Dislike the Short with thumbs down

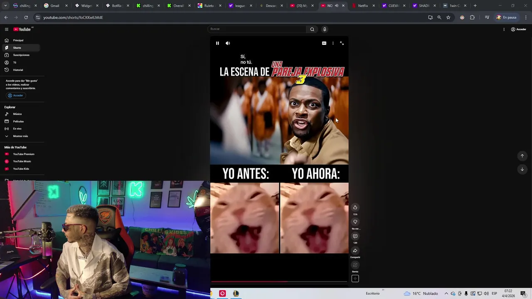[355, 222]
